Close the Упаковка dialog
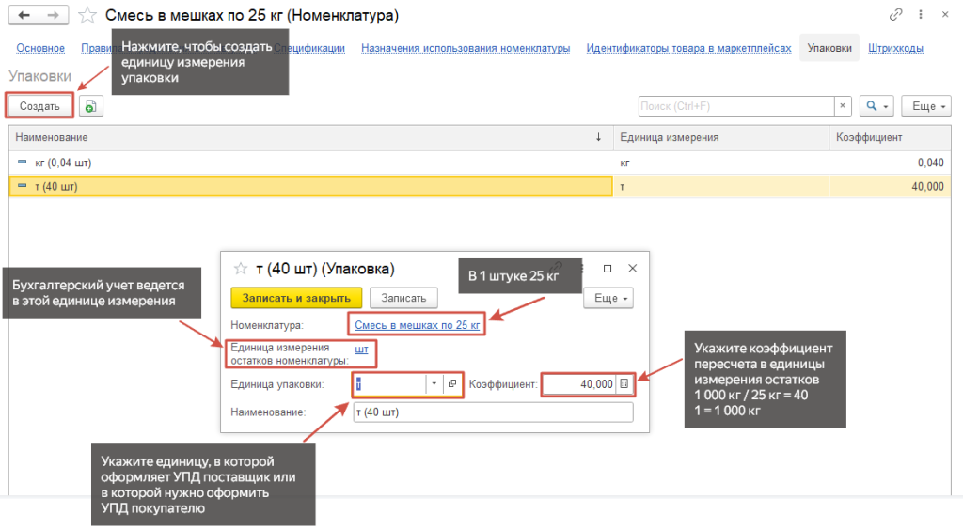This screenshot has width=963, height=529. pyautogui.click(x=633, y=269)
